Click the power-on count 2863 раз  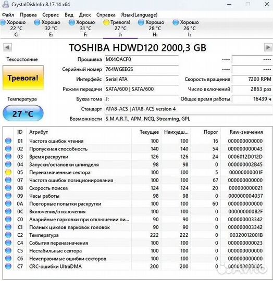pyautogui.click(x=252, y=89)
